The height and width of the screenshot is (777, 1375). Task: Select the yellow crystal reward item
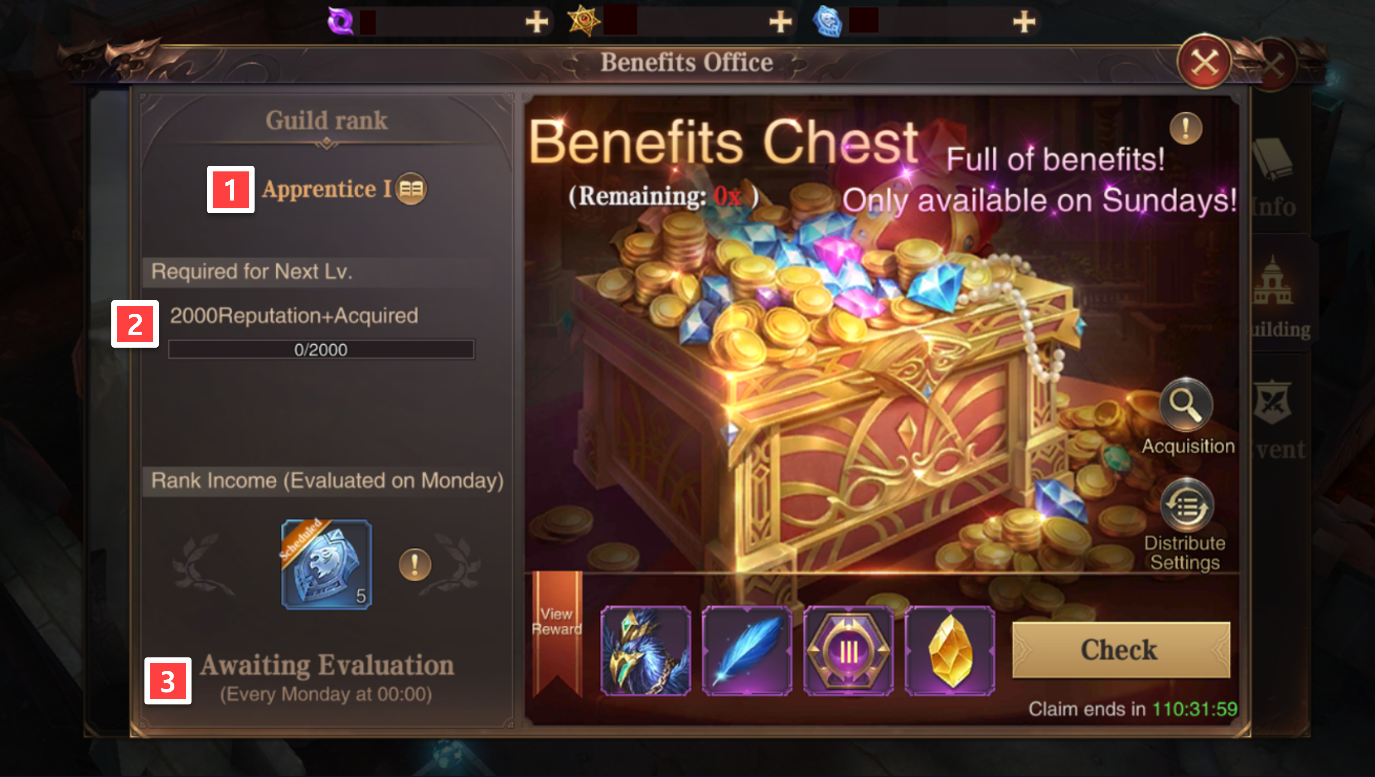949,651
